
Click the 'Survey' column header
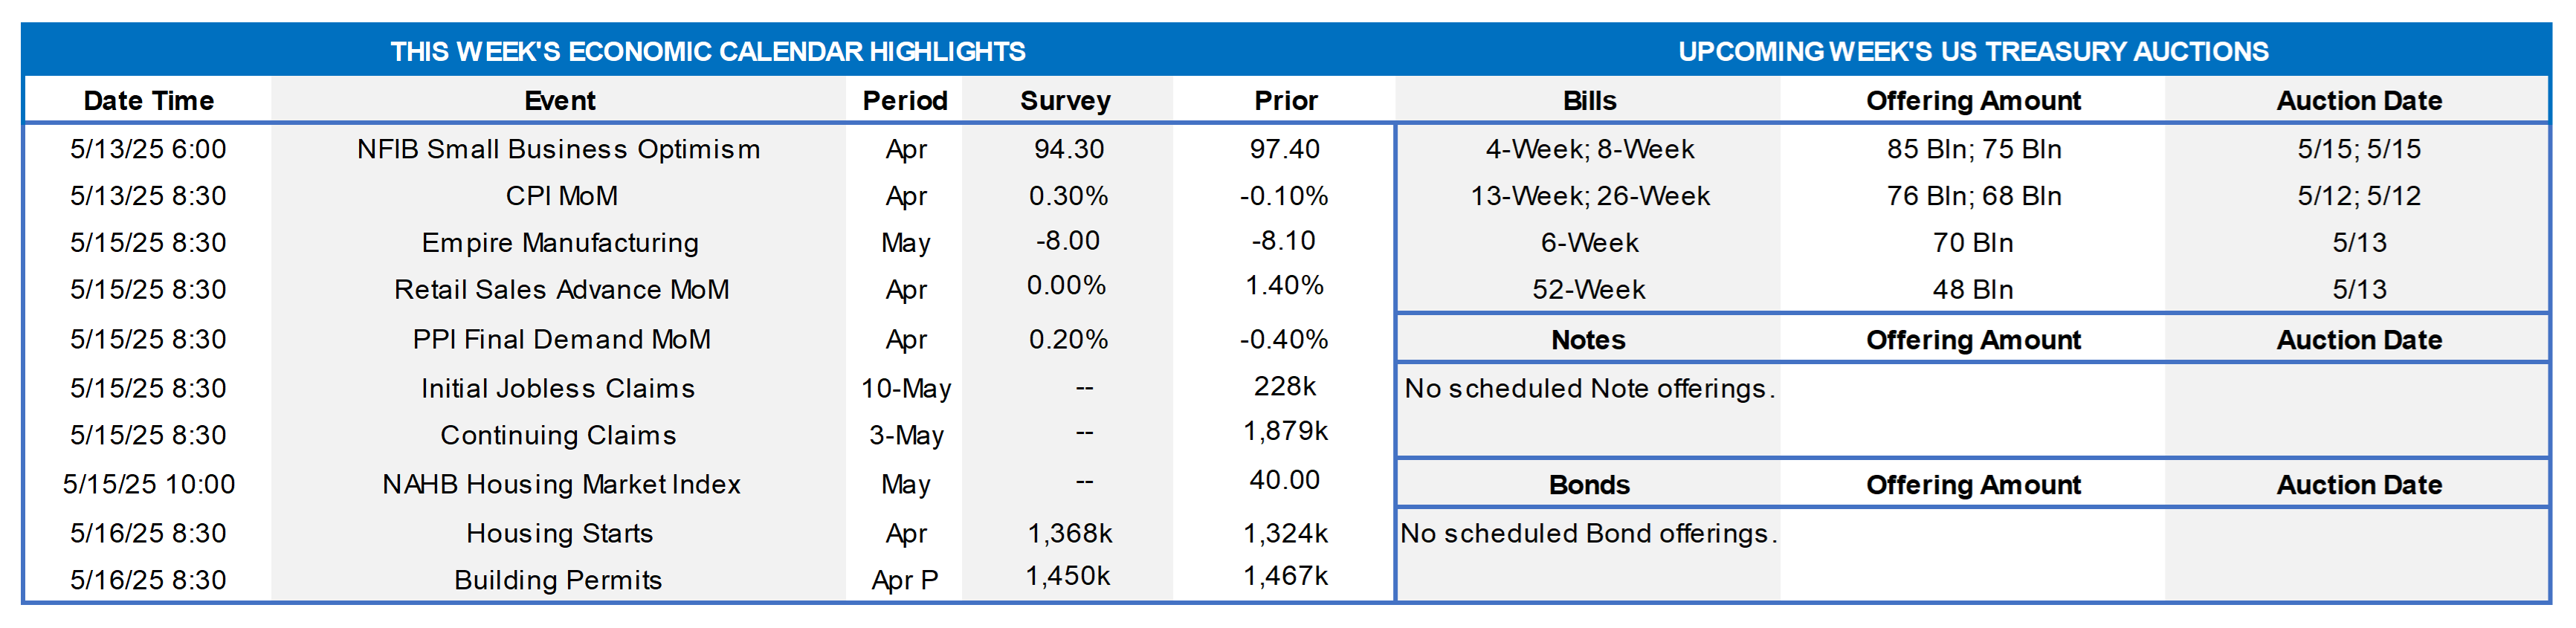pyautogui.click(x=1065, y=101)
